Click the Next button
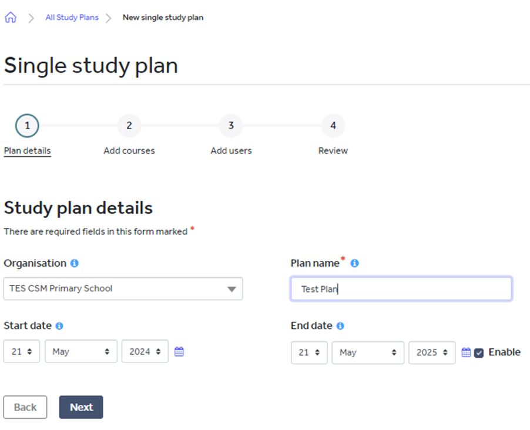 80,407
